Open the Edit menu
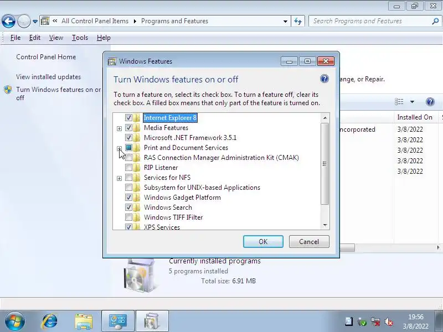Screen dimensions: 443x332 [35, 38]
